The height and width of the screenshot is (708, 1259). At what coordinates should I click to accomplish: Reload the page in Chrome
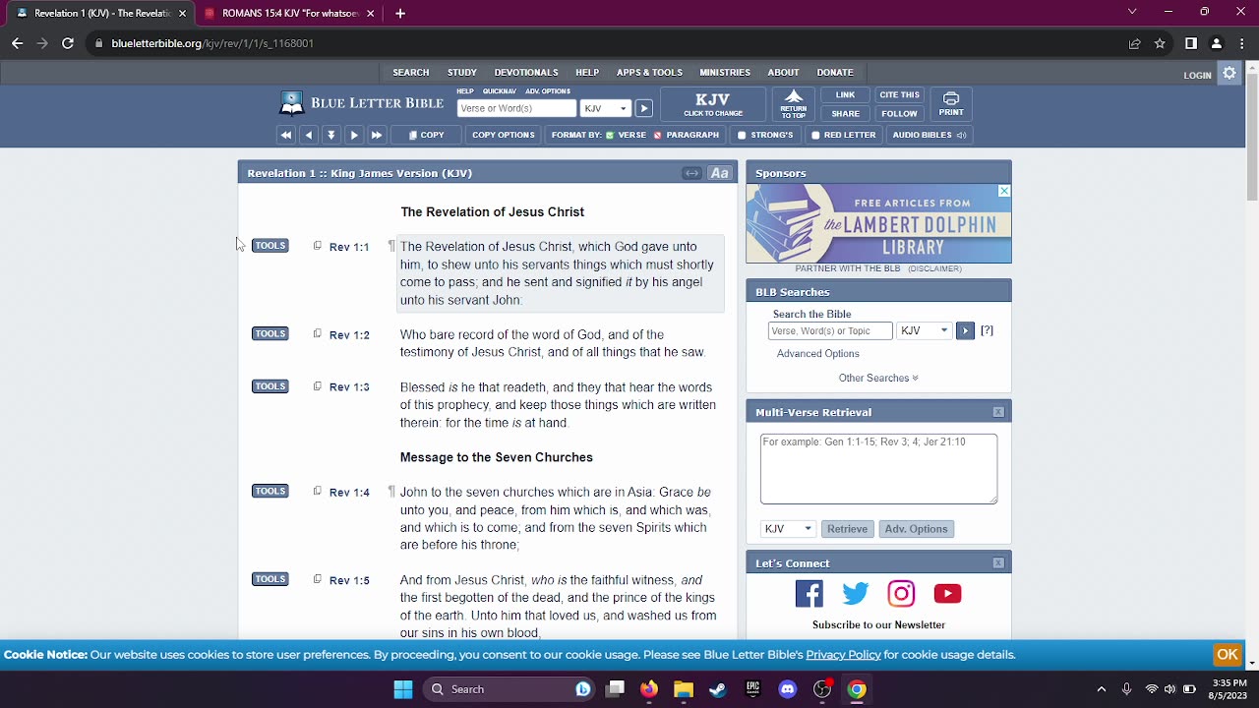68,43
